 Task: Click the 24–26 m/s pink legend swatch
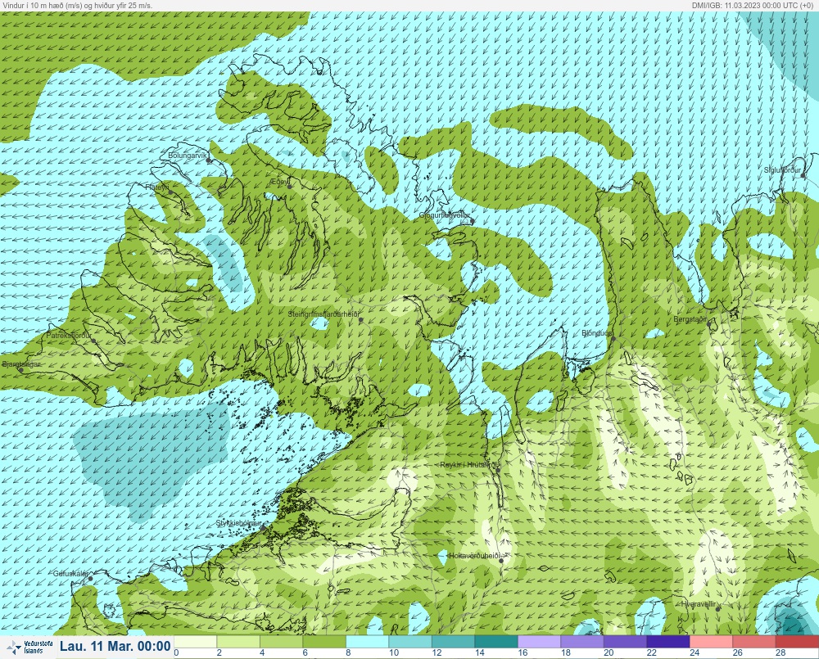coord(712,641)
